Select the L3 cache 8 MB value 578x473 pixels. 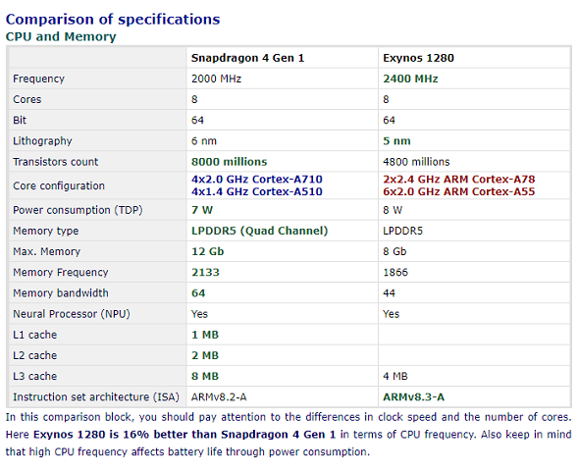[x=205, y=377]
